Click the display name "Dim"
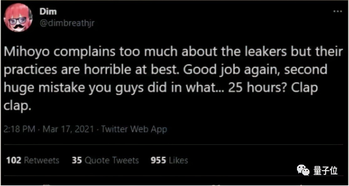 point(48,12)
